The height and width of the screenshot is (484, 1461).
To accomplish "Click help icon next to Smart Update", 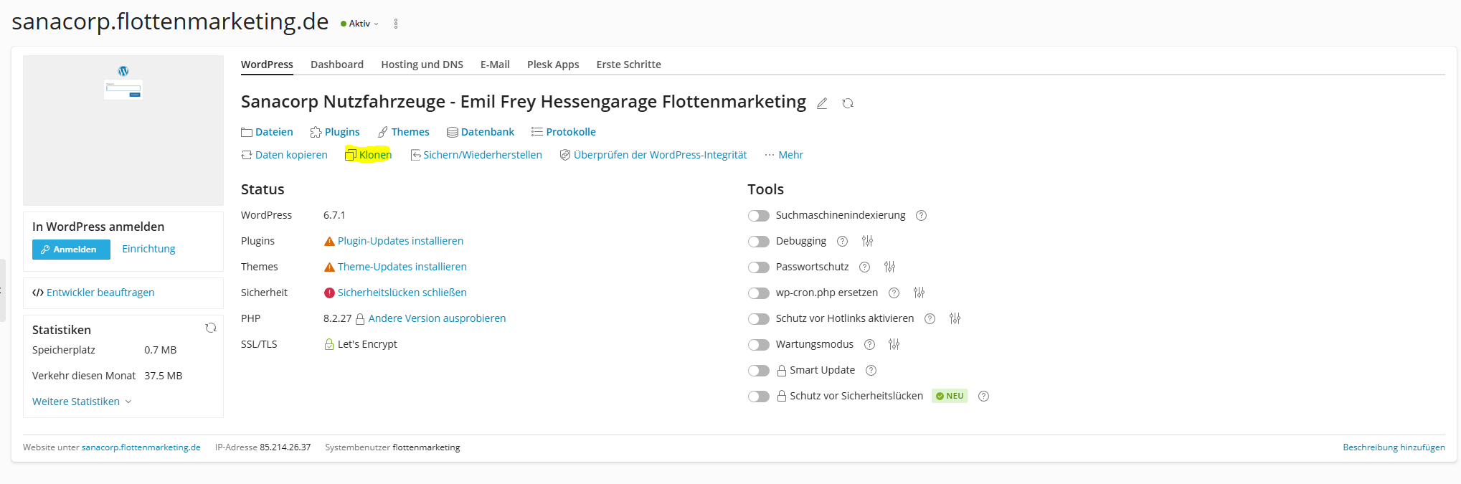I will point(871,370).
